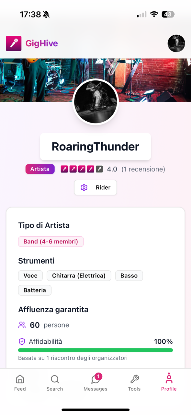Open the user avatar in top right
Image resolution: width=191 pixels, height=415 pixels.
[176, 43]
